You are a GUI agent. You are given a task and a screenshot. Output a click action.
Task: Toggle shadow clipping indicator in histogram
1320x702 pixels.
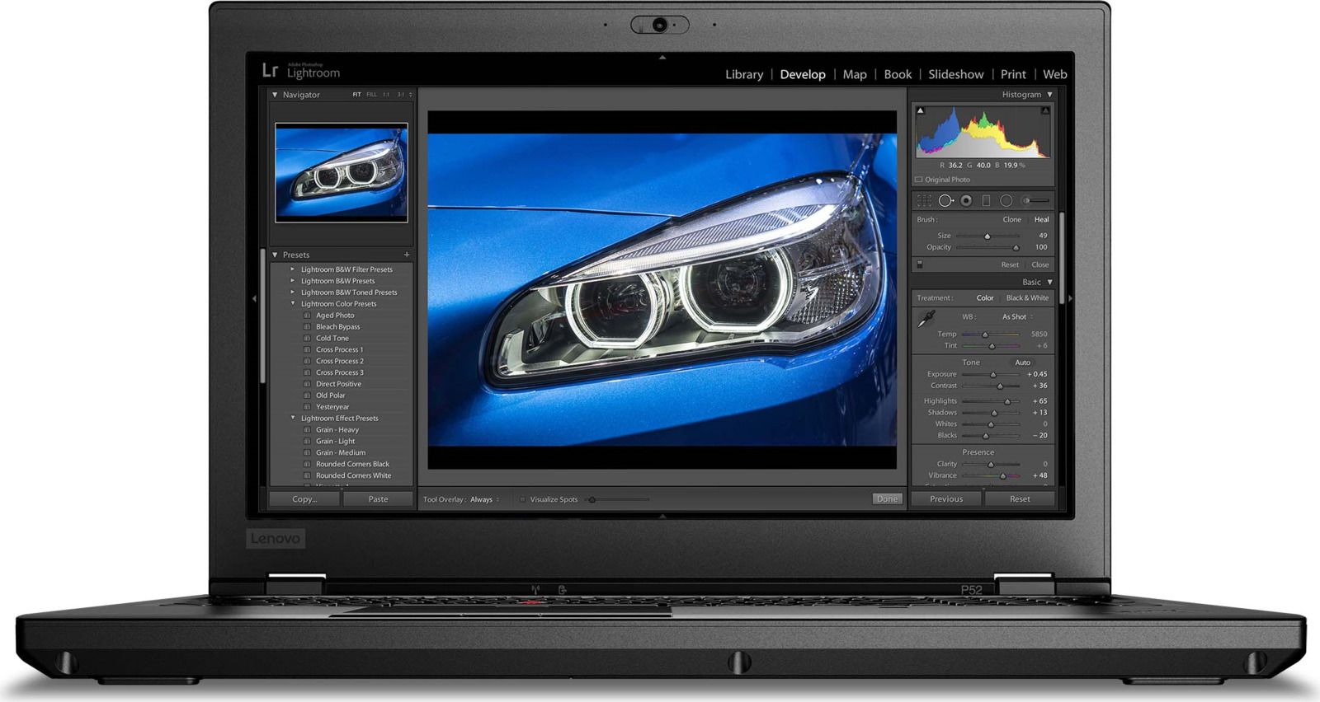click(921, 110)
